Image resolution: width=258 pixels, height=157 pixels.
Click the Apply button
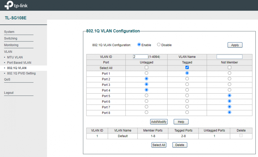tap(235, 45)
